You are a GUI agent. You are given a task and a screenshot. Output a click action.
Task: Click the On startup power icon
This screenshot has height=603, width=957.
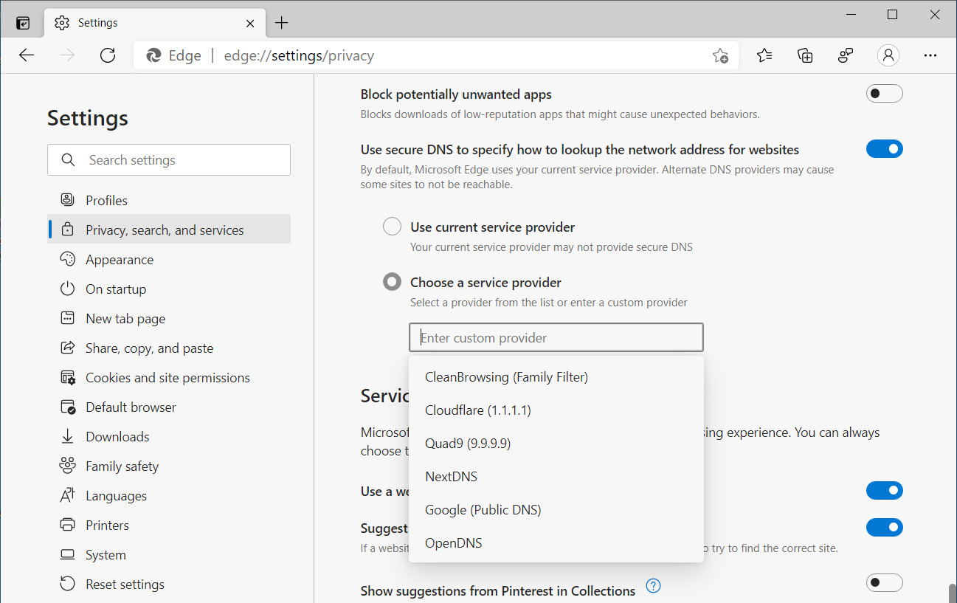[67, 289]
